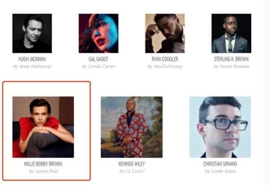The image size is (269, 186).
Task: Open the Gal Gadot portrait thumbnail
Action: 99,33
